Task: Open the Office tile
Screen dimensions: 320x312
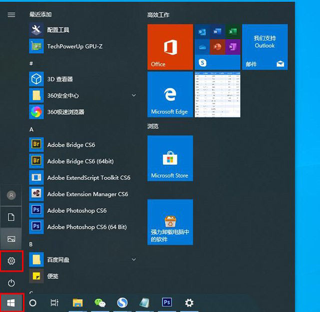Action: point(170,47)
